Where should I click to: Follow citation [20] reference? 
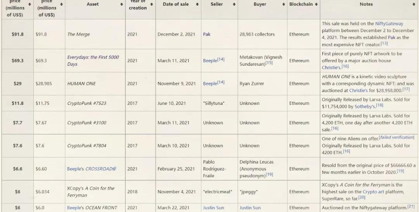(x=362, y=197)
